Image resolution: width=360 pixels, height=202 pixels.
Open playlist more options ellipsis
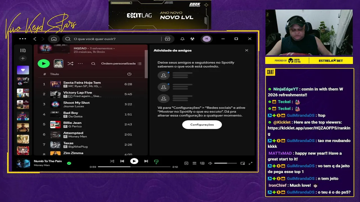coord(80,64)
